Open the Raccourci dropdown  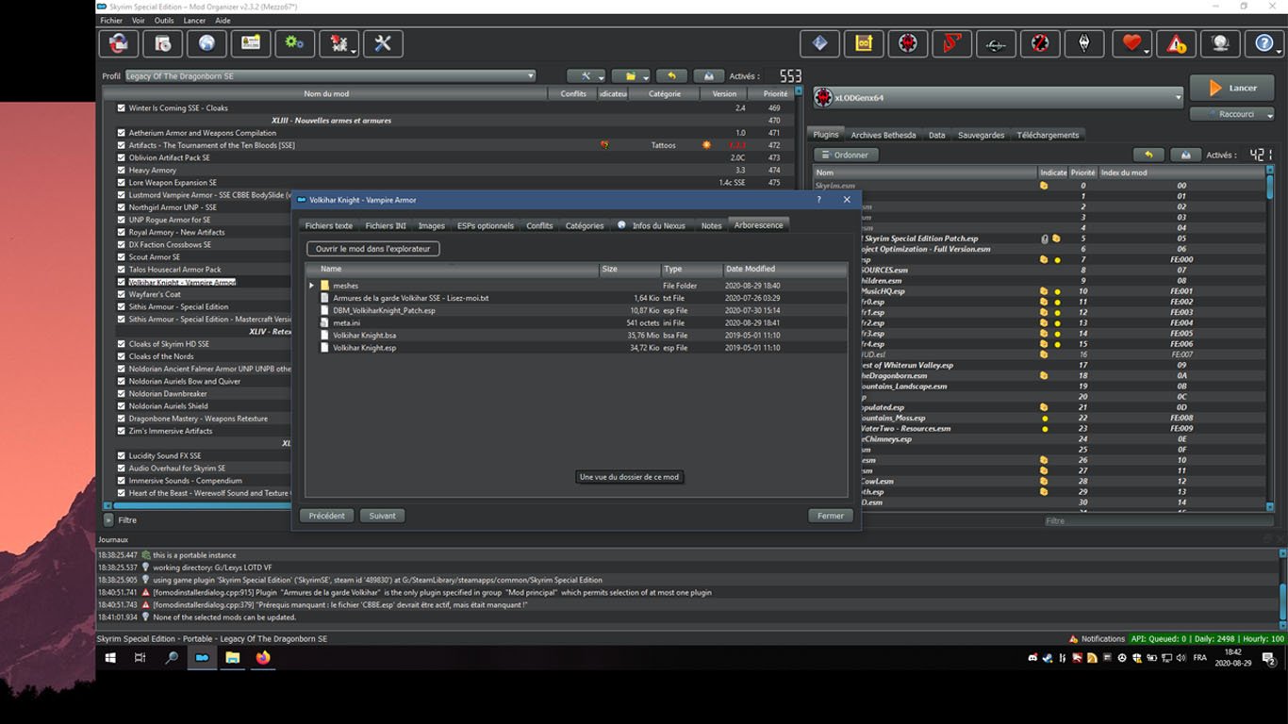click(x=1232, y=114)
